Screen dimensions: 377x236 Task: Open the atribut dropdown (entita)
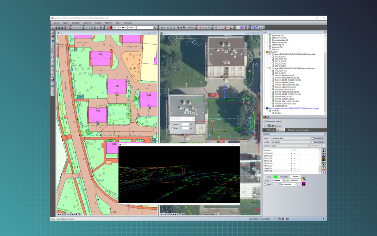(290, 146)
